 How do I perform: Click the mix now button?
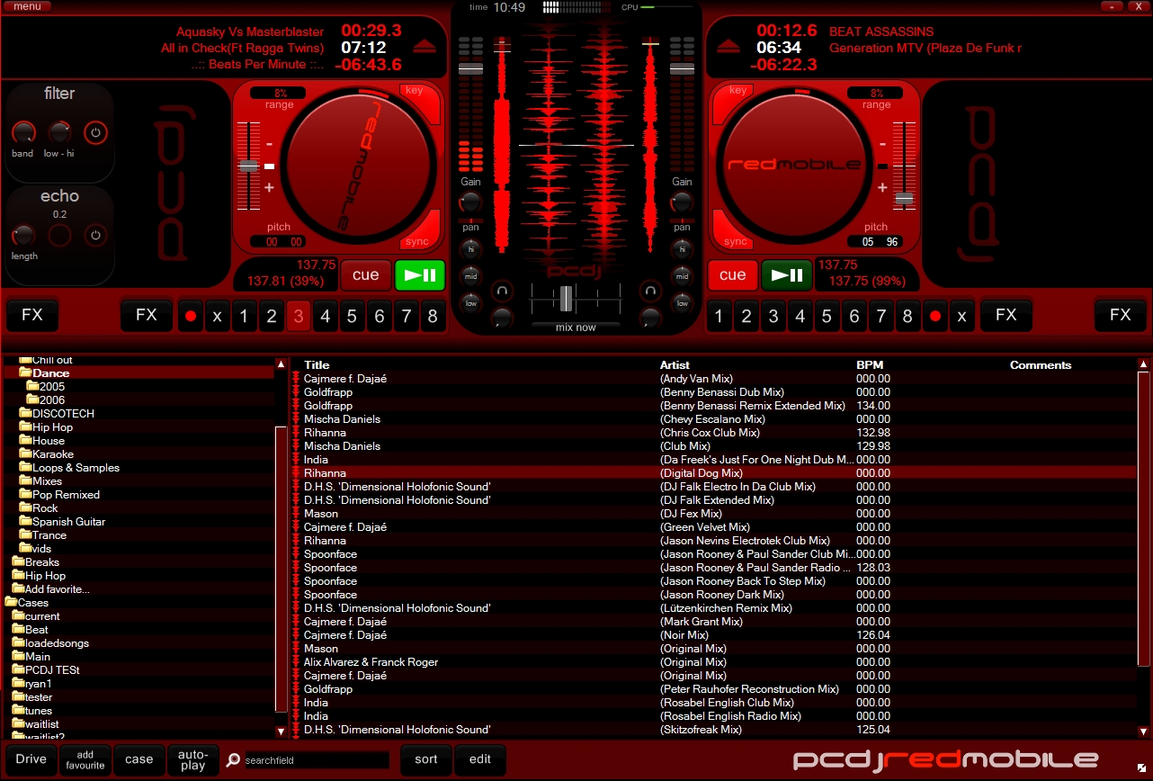[x=576, y=328]
